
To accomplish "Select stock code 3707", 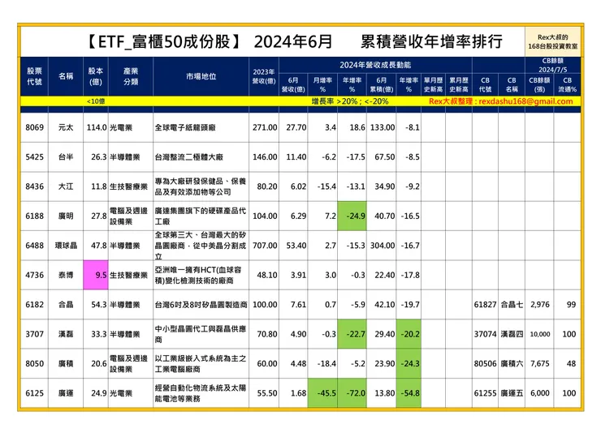I will (34, 334).
